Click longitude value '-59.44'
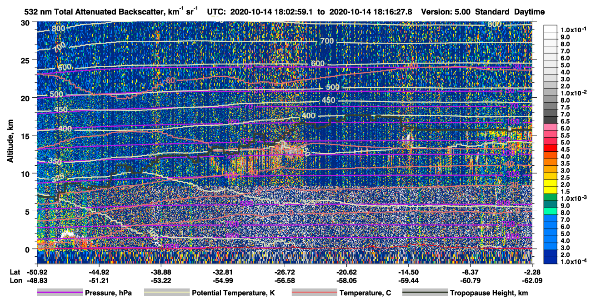 [x=408, y=280]
